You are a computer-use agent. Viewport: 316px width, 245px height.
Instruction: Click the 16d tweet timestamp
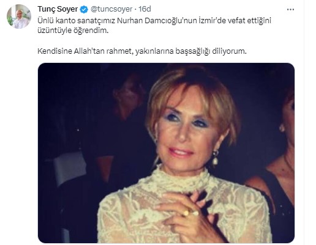click(x=145, y=9)
